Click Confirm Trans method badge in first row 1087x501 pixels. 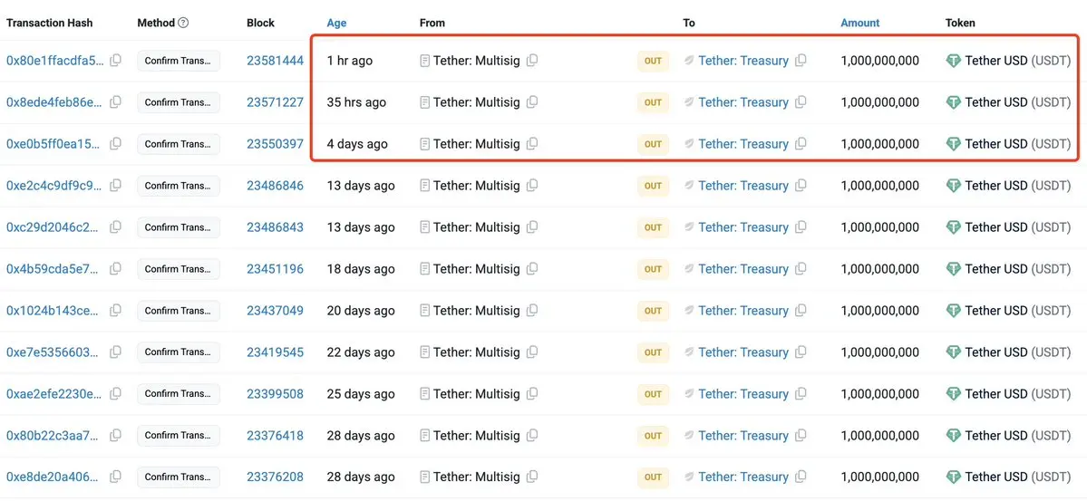click(x=178, y=61)
